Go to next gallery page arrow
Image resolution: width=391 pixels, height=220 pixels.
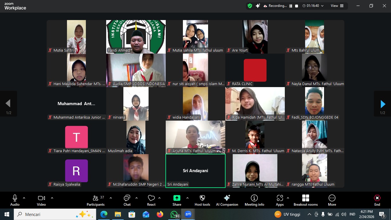(383, 104)
